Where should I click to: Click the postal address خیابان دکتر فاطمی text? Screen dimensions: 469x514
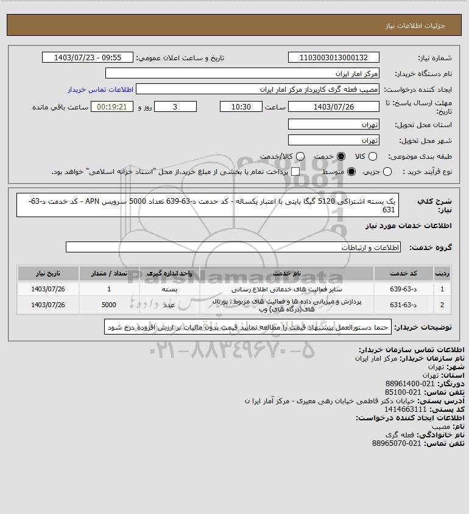[x=330, y=401]
